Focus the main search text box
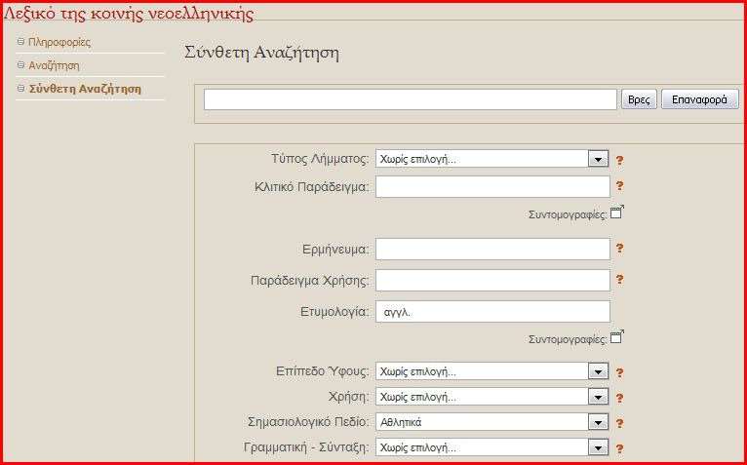The height and width of the screenshot is (465, 747). (x=411, y=99)
